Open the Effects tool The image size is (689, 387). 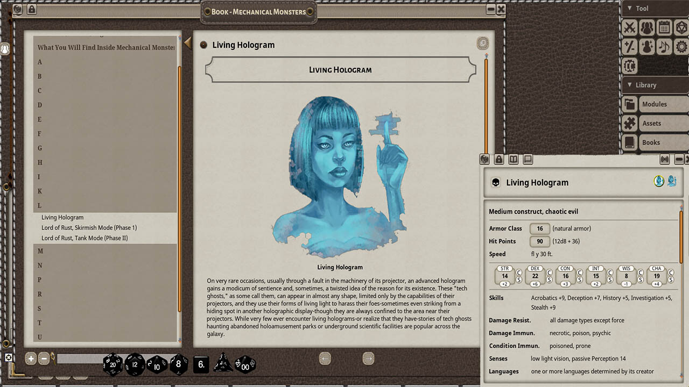(646, 47)
